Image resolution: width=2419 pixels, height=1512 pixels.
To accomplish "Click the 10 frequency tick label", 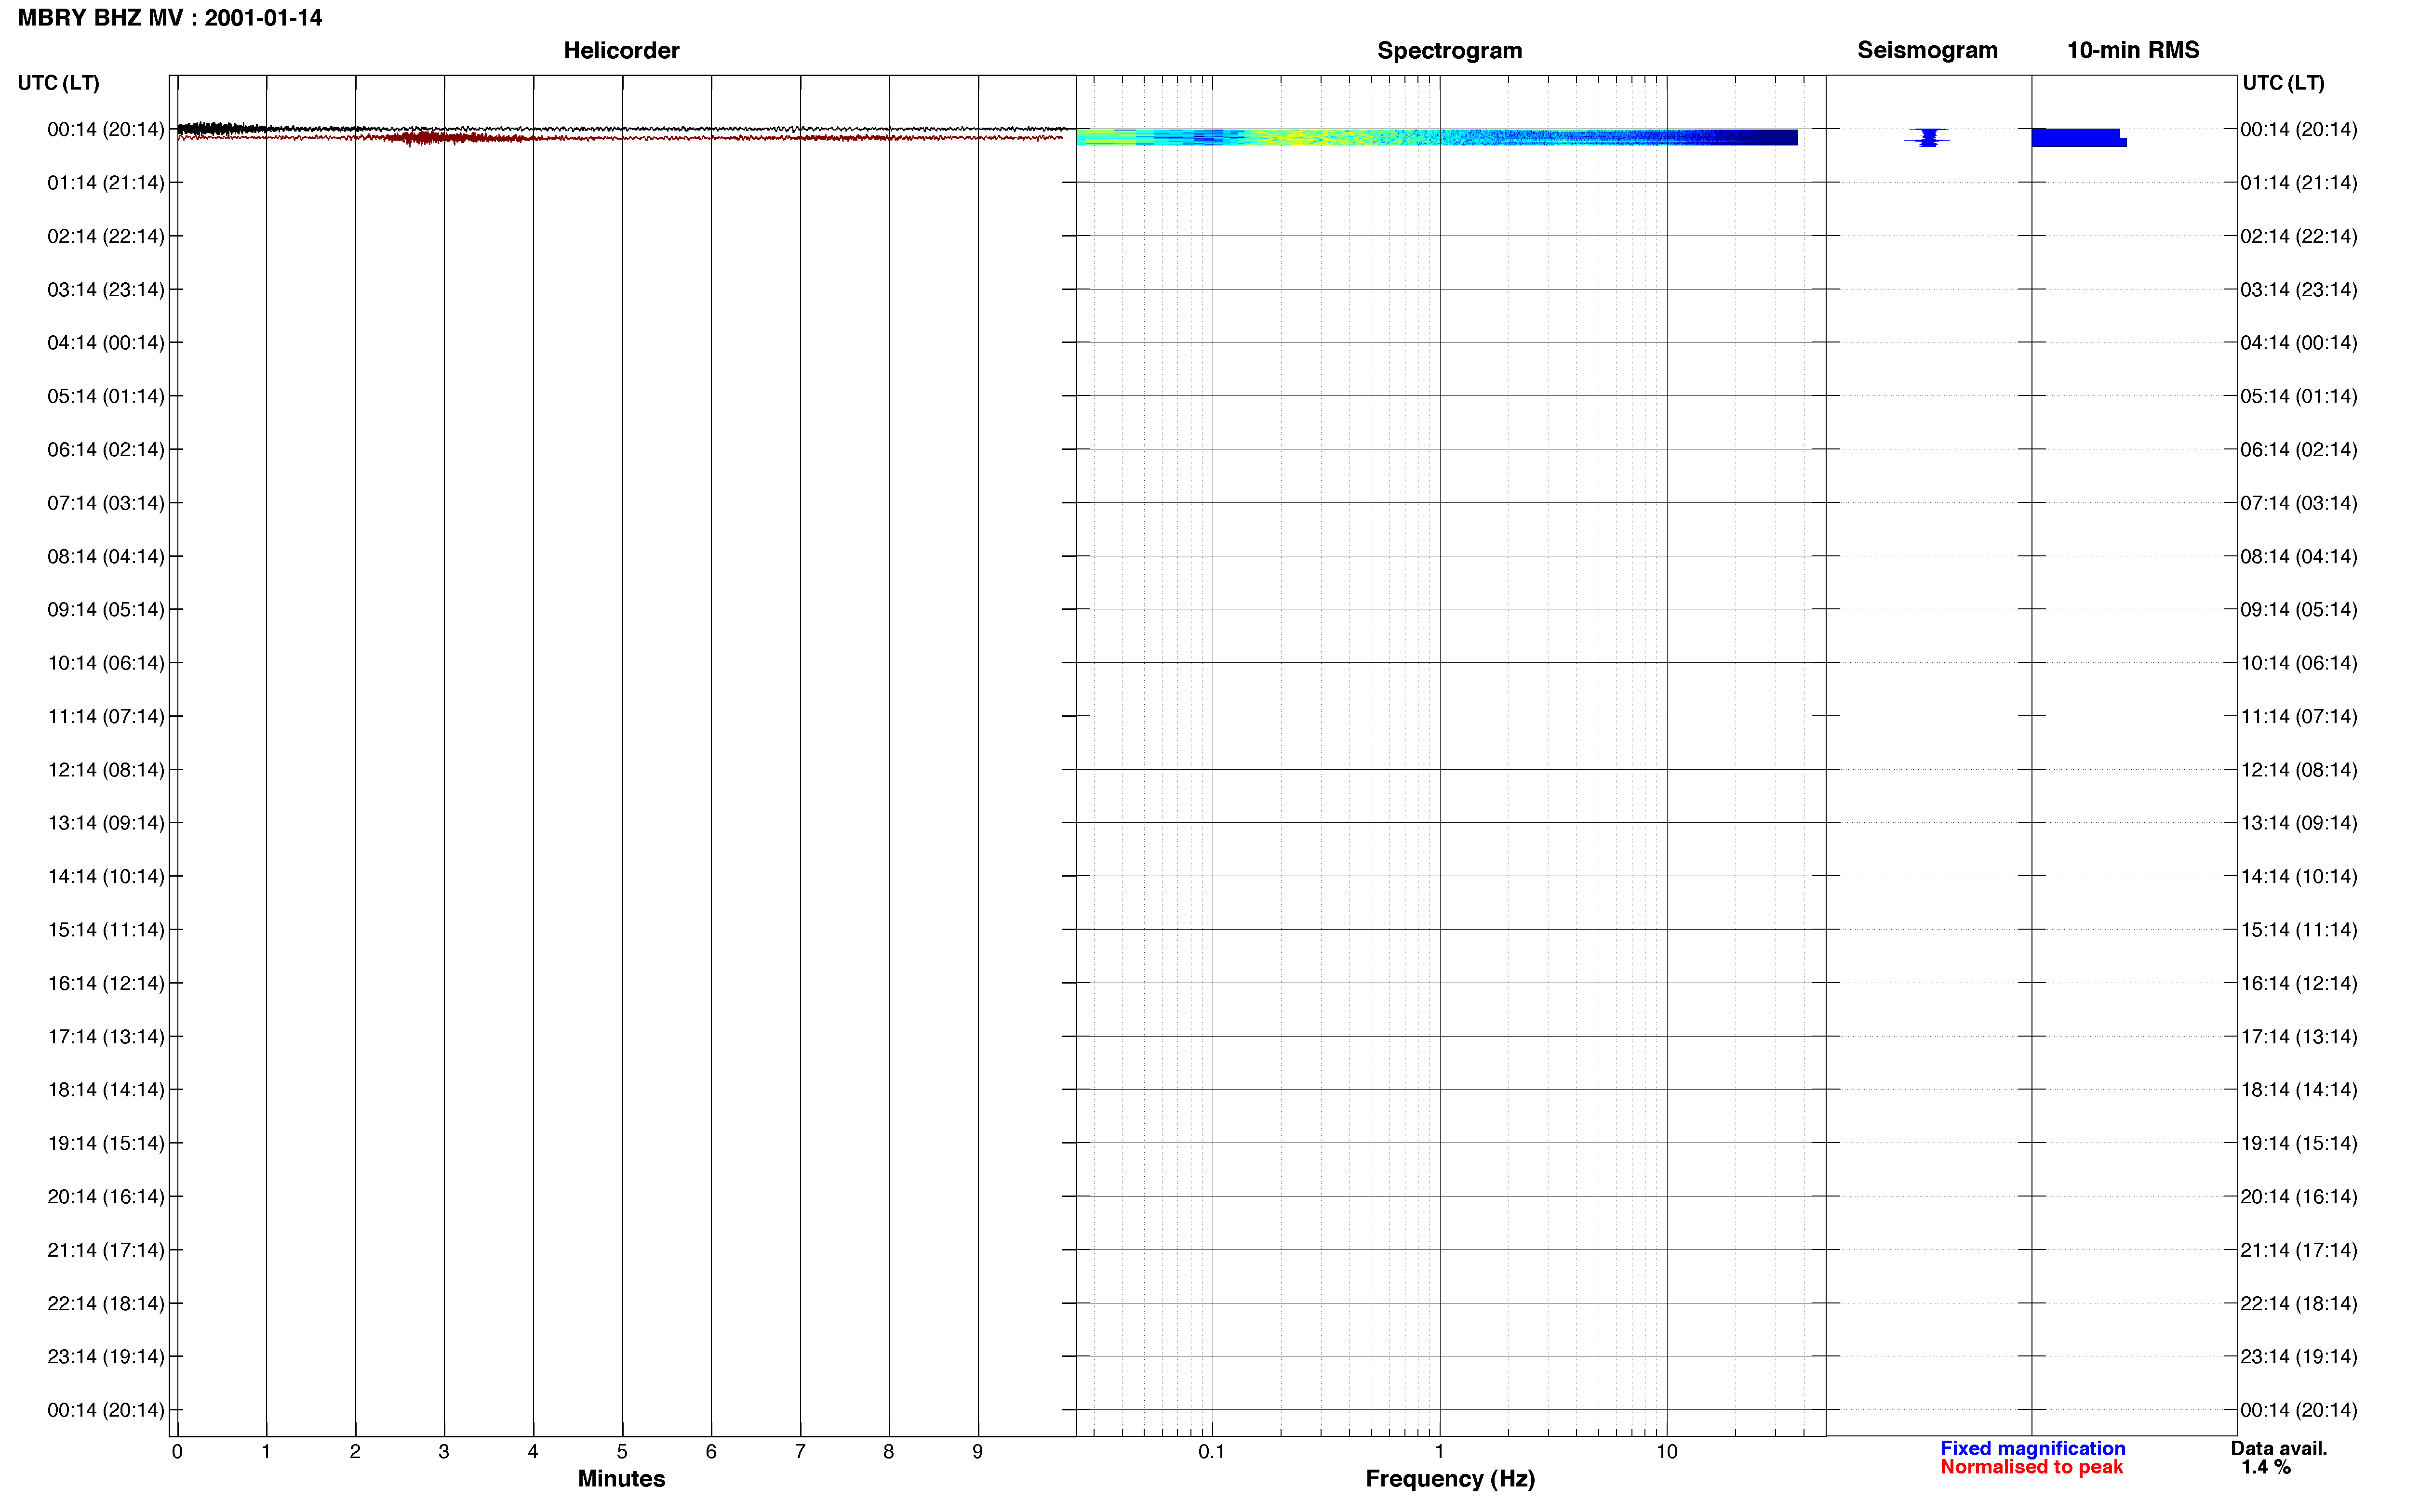I will [1667, 1451].
